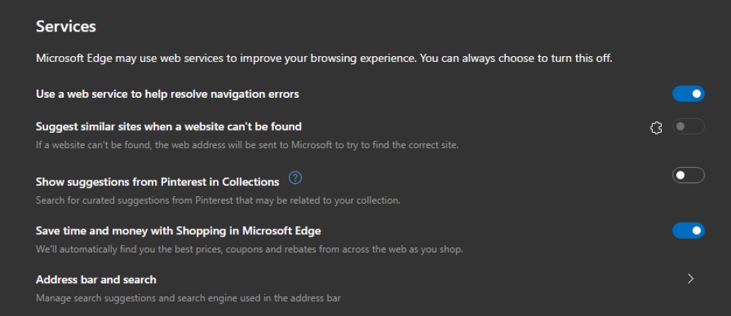Click 'Show suggestions from Pinterest in Collections' label

[x=158, y=182]
